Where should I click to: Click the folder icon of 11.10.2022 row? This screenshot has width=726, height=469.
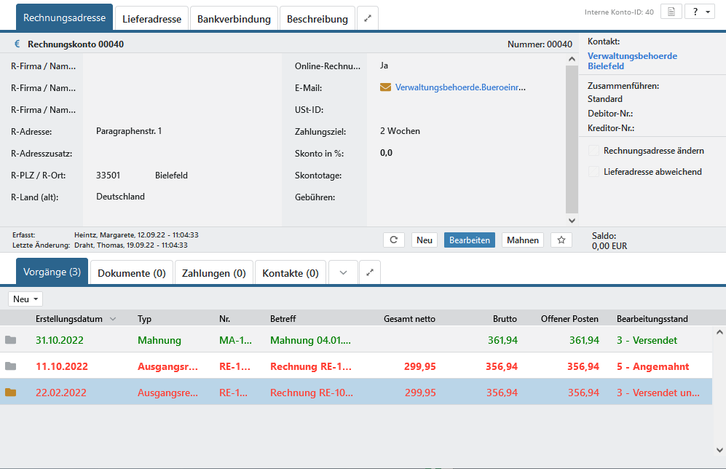10,366
